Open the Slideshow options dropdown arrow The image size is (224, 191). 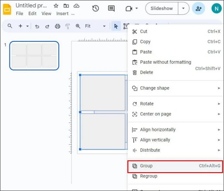(x=183, y=8)
